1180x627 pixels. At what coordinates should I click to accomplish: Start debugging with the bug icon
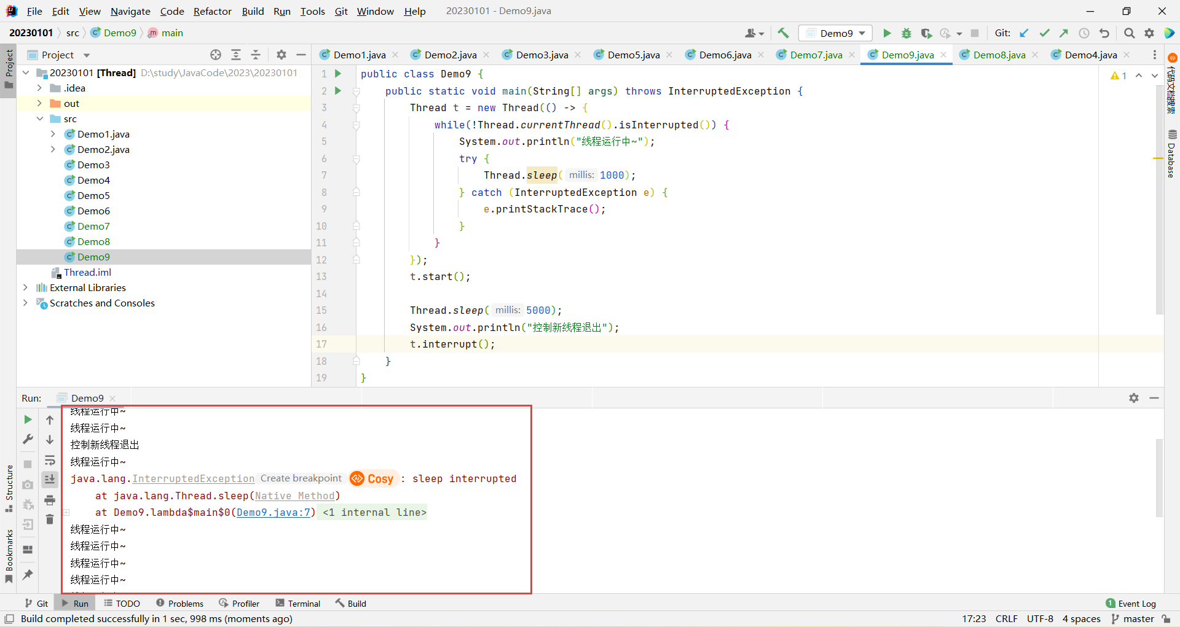tap(906, 33)
